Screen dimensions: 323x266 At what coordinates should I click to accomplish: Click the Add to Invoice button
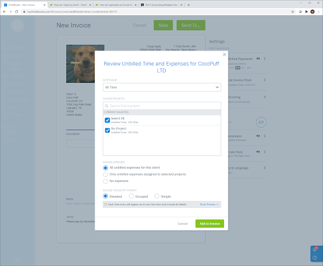[x=209, y=224]
